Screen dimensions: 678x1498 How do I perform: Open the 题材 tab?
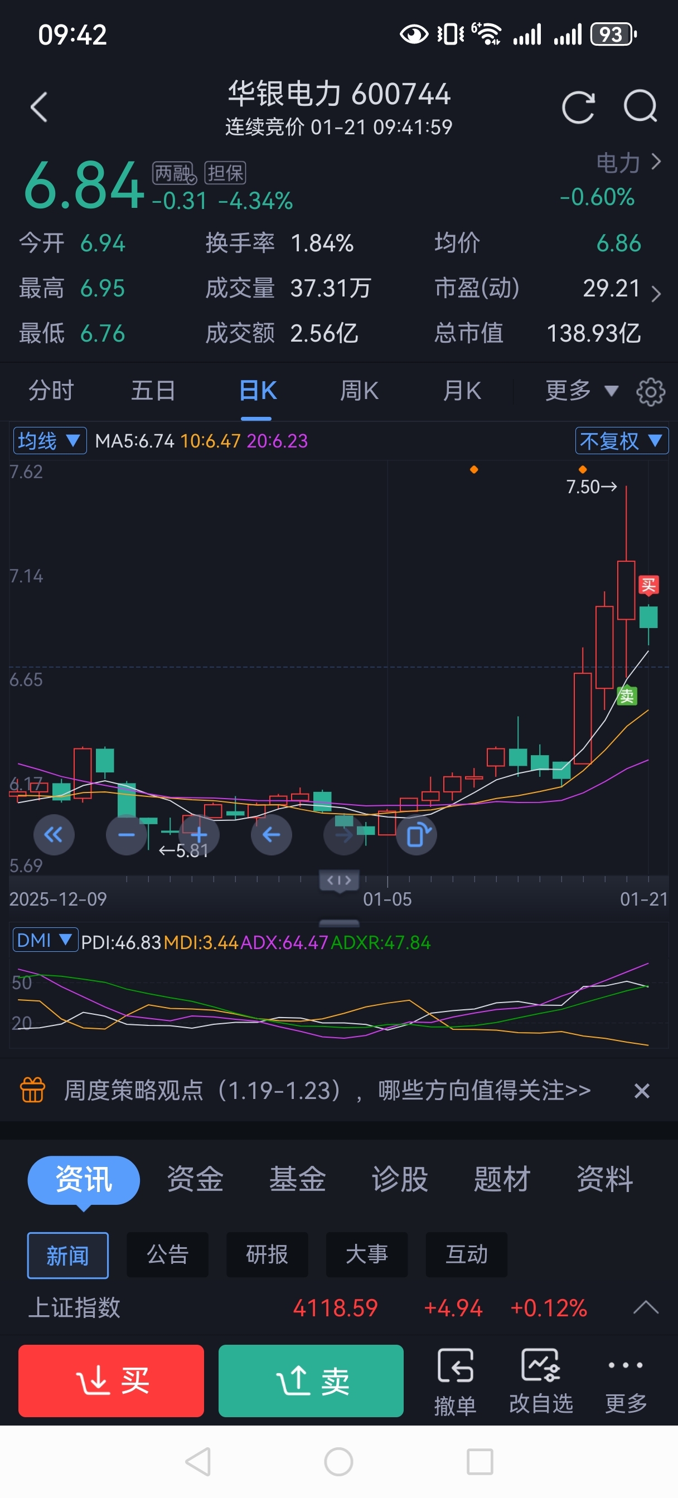pyautogui.click(x=502, y=1180)
